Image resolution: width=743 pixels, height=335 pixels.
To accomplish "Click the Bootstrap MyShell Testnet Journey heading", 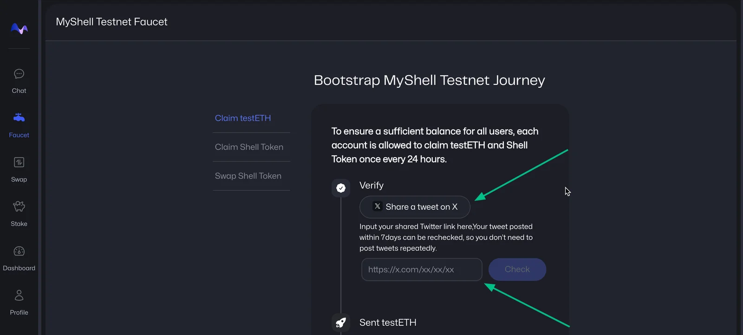I will point(430,80).
